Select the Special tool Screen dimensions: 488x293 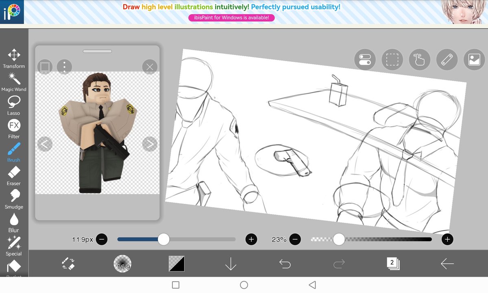[x=14, y=246]
